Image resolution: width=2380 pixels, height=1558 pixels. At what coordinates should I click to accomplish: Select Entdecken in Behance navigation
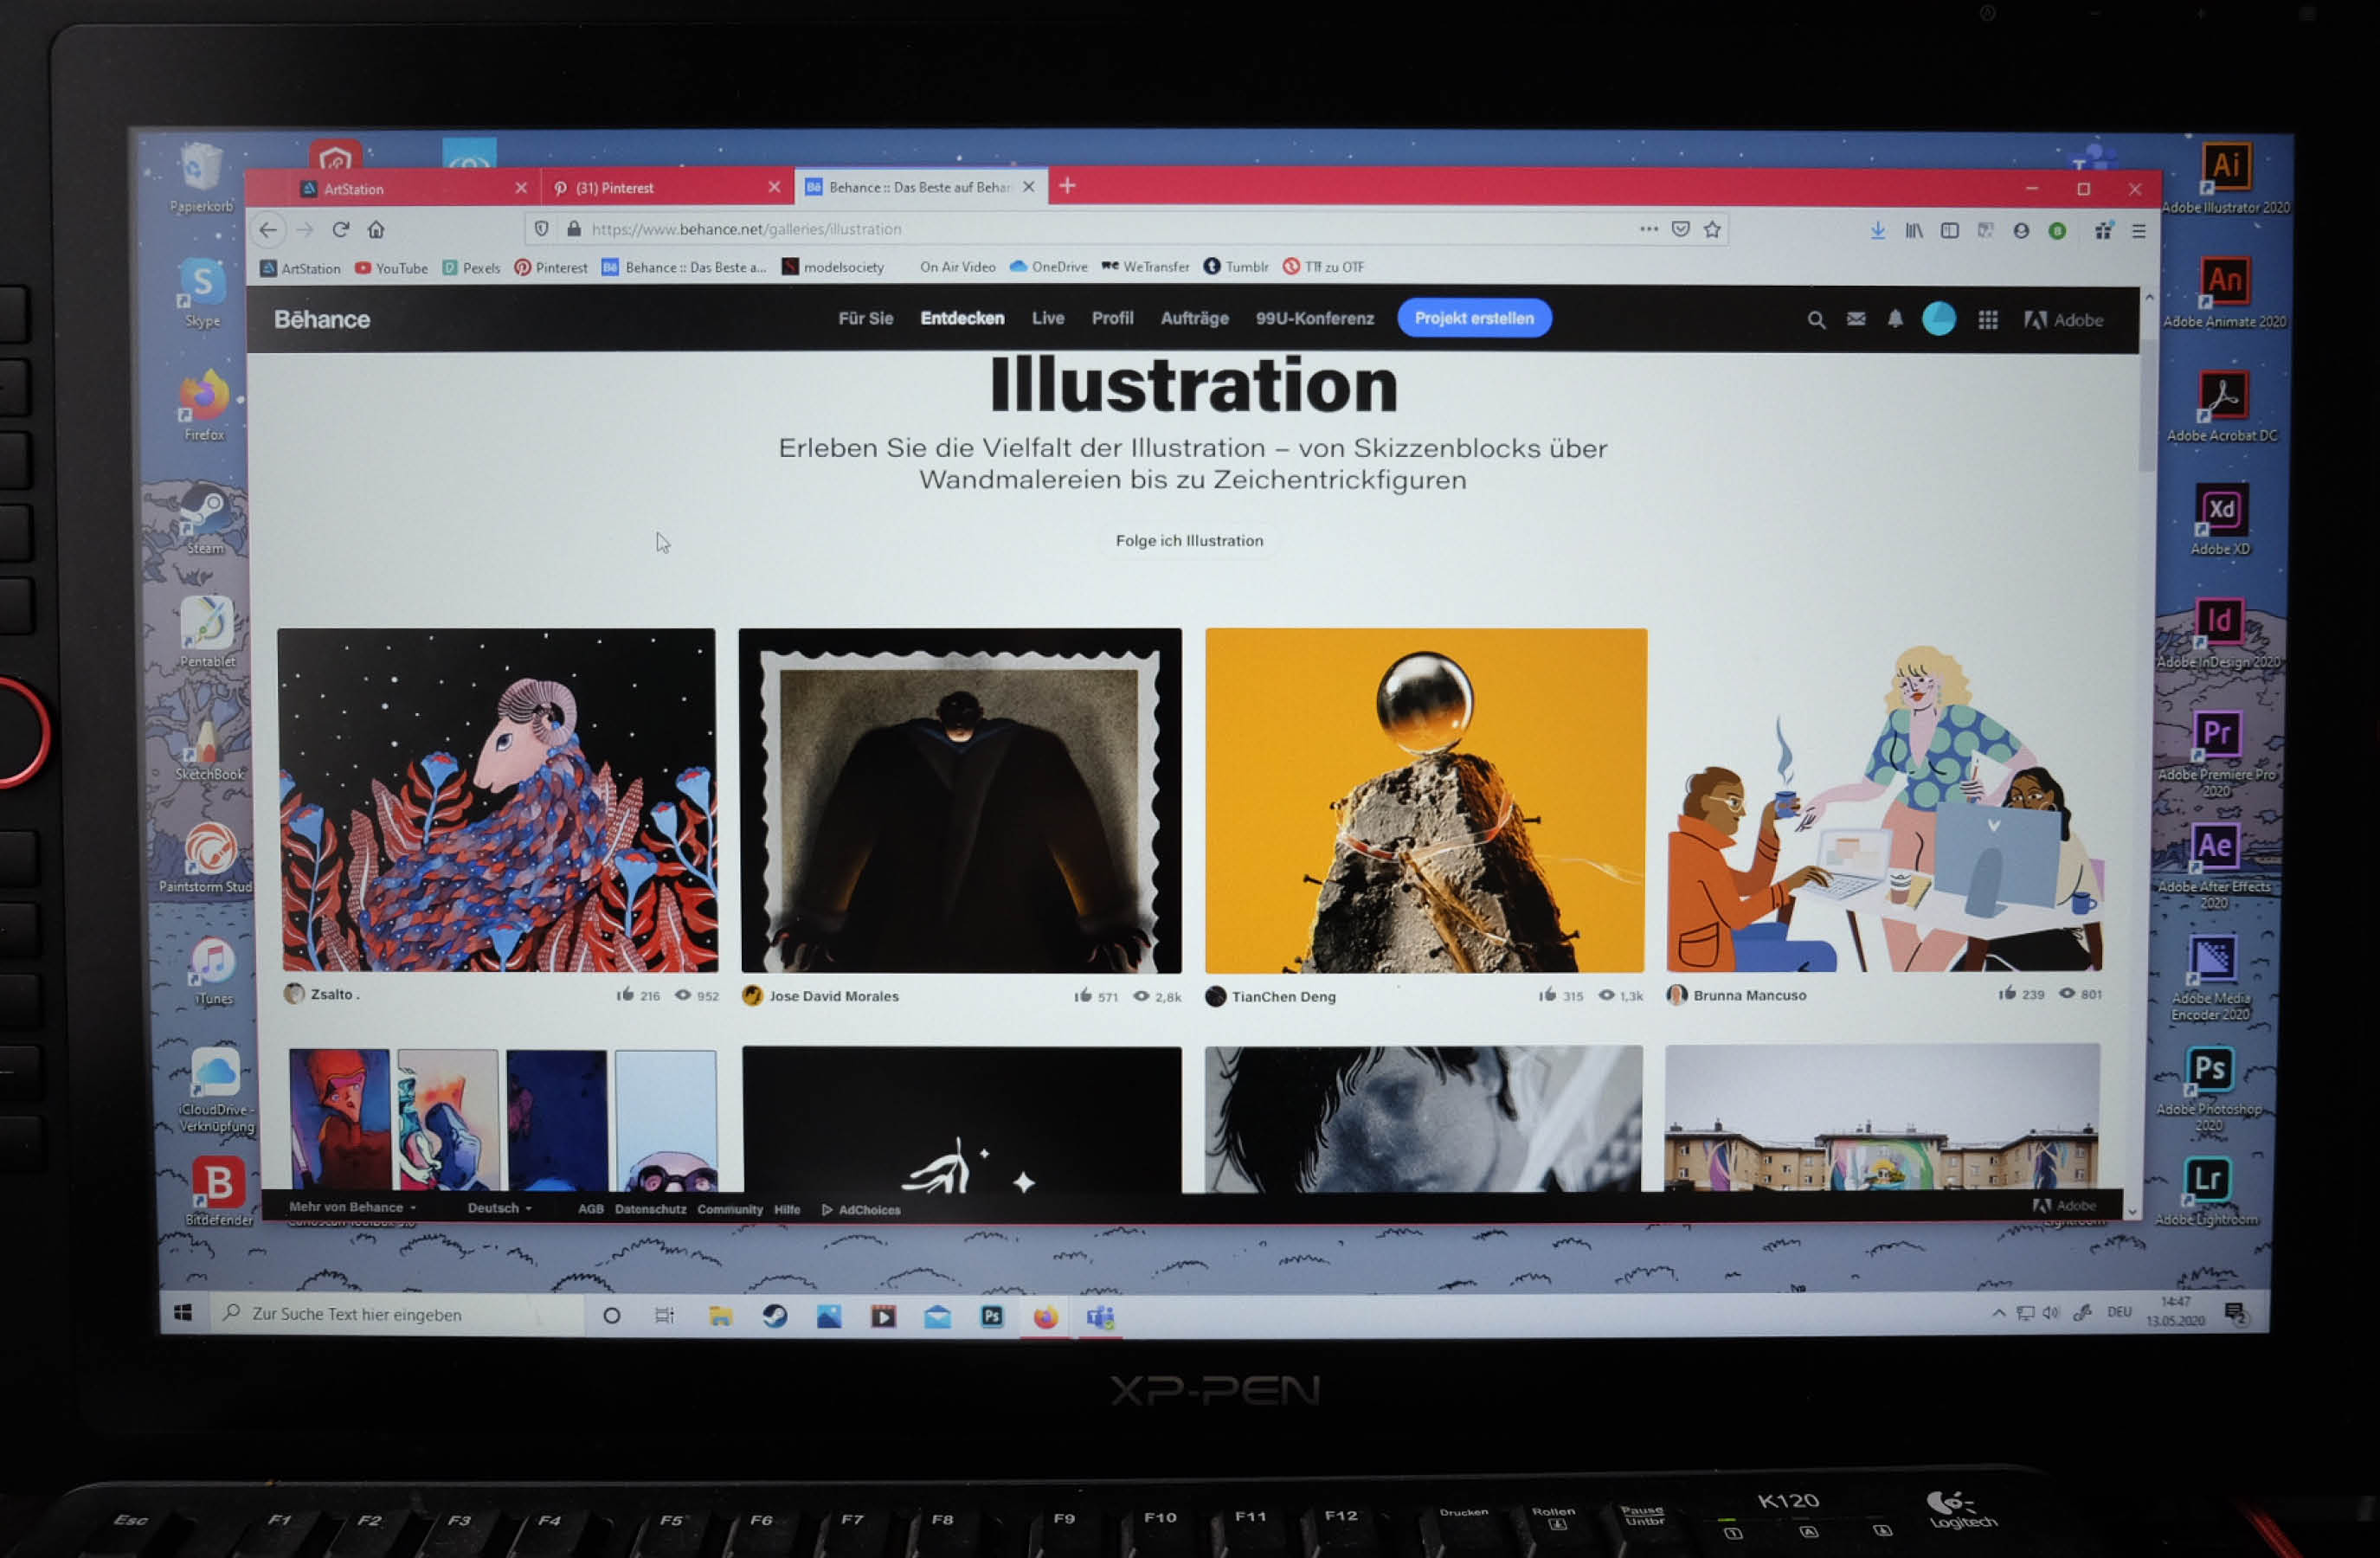tap(962, 319)
